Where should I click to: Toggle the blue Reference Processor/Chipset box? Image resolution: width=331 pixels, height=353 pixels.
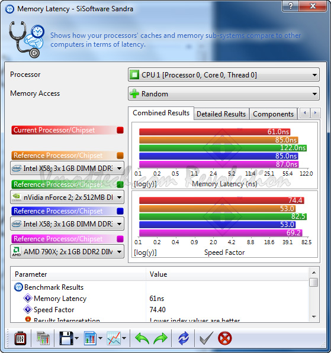click(x=120, y=211)
